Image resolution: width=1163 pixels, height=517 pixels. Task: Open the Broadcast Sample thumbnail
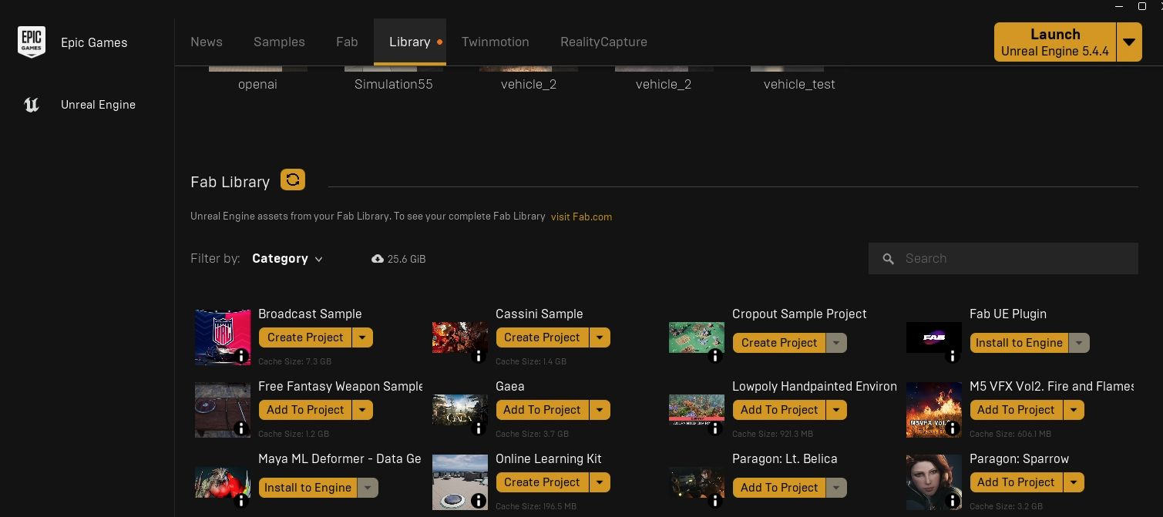(223, 337)
